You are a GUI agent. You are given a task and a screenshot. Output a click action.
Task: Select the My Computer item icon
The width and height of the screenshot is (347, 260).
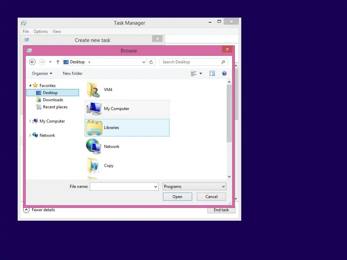point(94,109)
